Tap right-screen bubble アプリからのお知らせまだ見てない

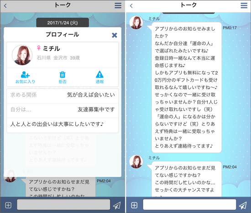pyautogui.click(x=187, y=179)
